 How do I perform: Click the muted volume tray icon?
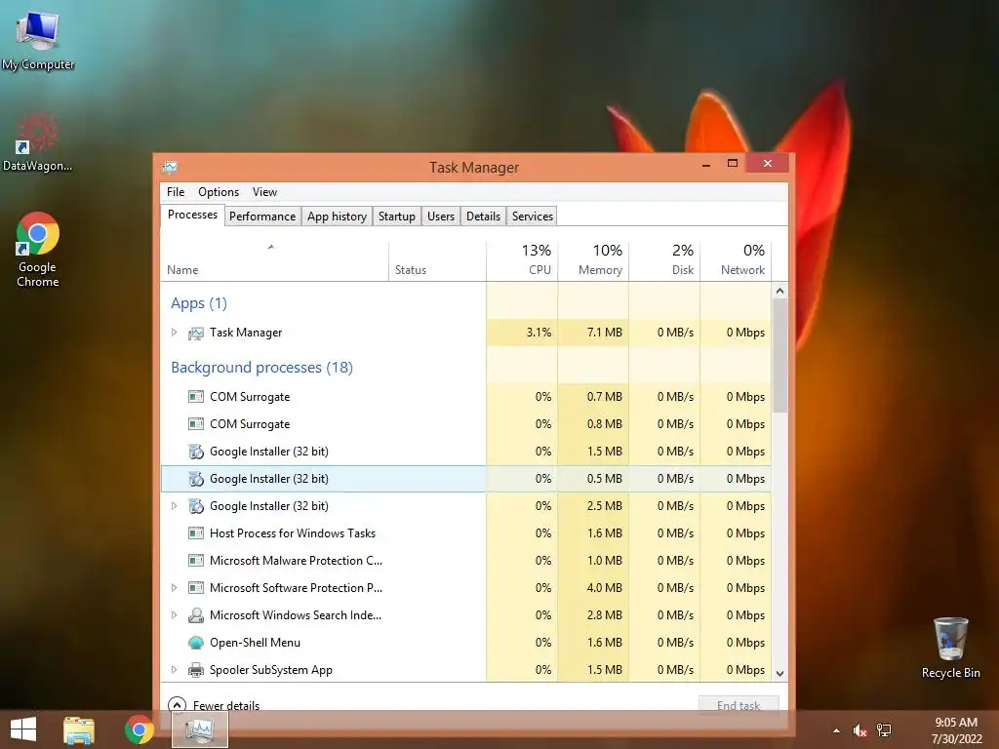tap(859, 730)
